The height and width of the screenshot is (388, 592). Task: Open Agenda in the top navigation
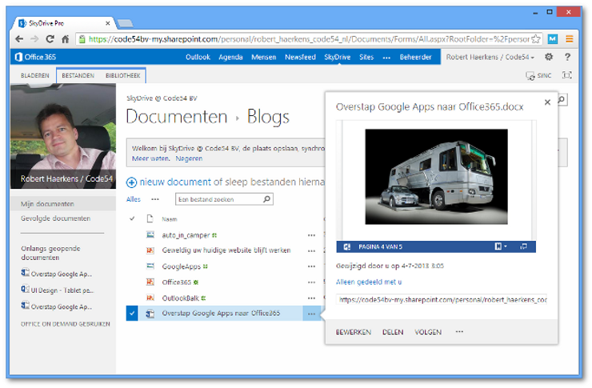pos(230,57)
